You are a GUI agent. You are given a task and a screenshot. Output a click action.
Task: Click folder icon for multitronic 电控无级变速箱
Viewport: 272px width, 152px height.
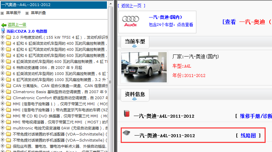8,128
